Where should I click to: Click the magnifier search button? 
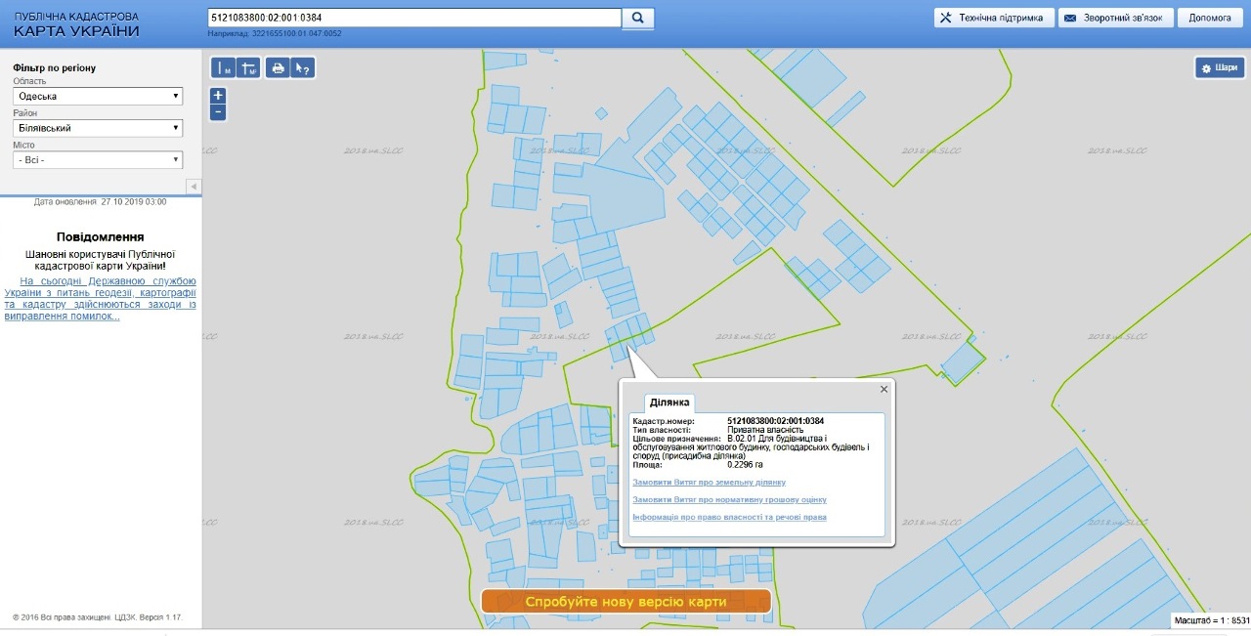click(x=638, y=18)
